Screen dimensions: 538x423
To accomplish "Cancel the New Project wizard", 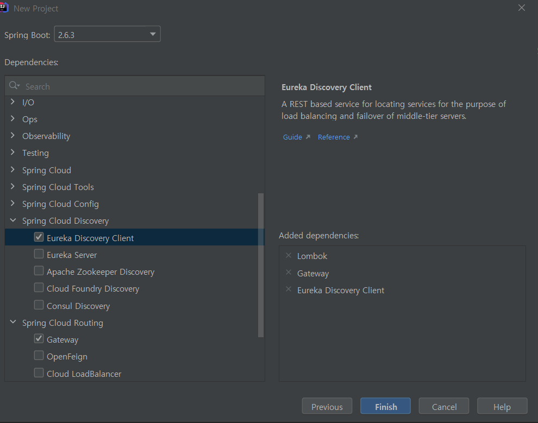I will [x=443, y=406].
